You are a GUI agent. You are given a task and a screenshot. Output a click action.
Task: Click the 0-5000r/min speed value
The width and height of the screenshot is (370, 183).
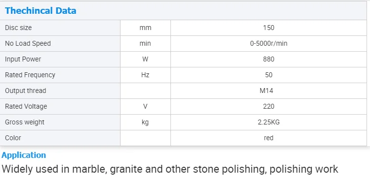(269, 43)
